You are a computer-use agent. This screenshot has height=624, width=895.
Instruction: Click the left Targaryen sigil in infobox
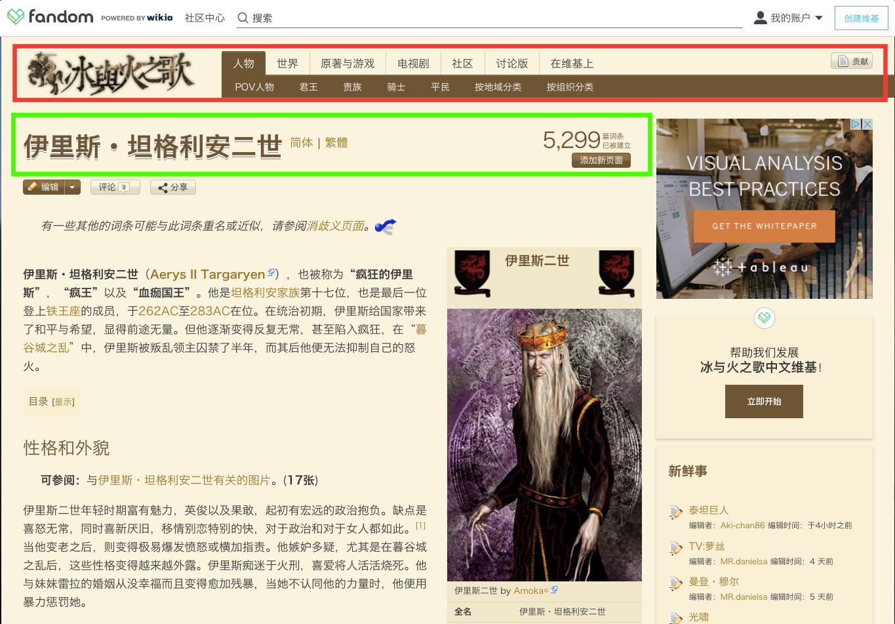(472, 273)
